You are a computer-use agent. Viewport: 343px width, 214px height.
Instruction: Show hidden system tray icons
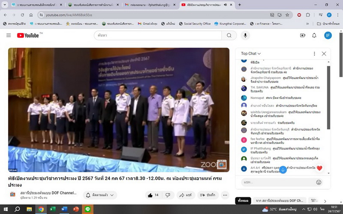point(304,209)
